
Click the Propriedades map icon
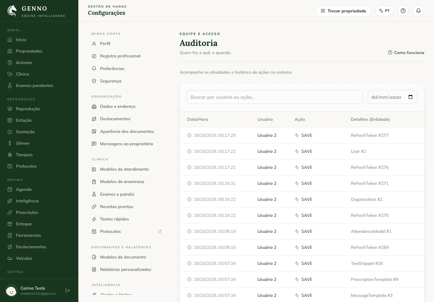pyautogui.click(x=10, y=51)
